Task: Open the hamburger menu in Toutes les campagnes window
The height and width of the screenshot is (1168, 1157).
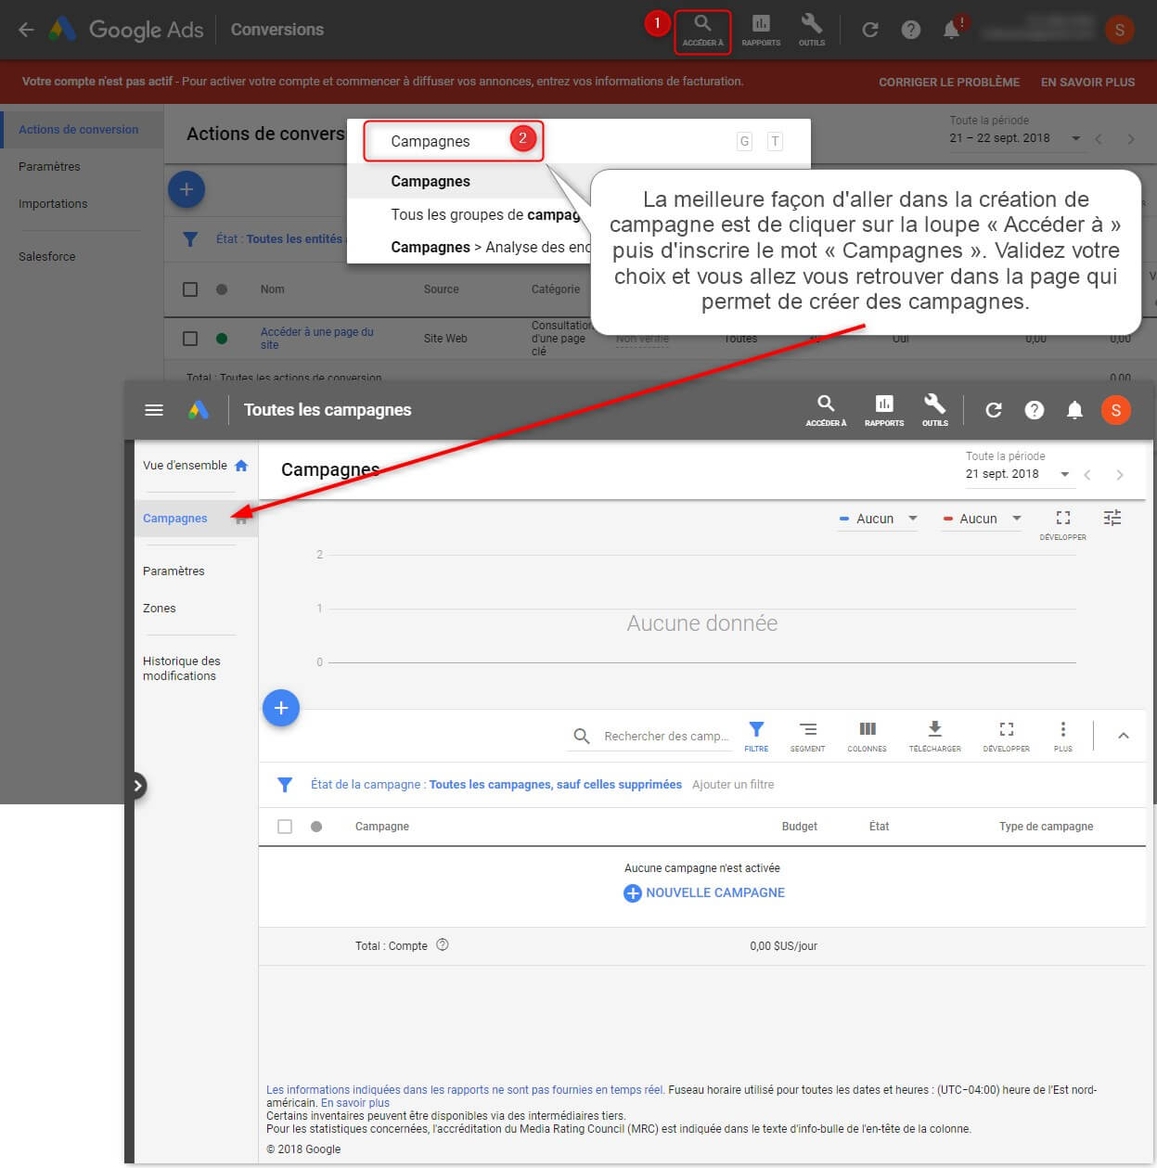Action: 154,410
